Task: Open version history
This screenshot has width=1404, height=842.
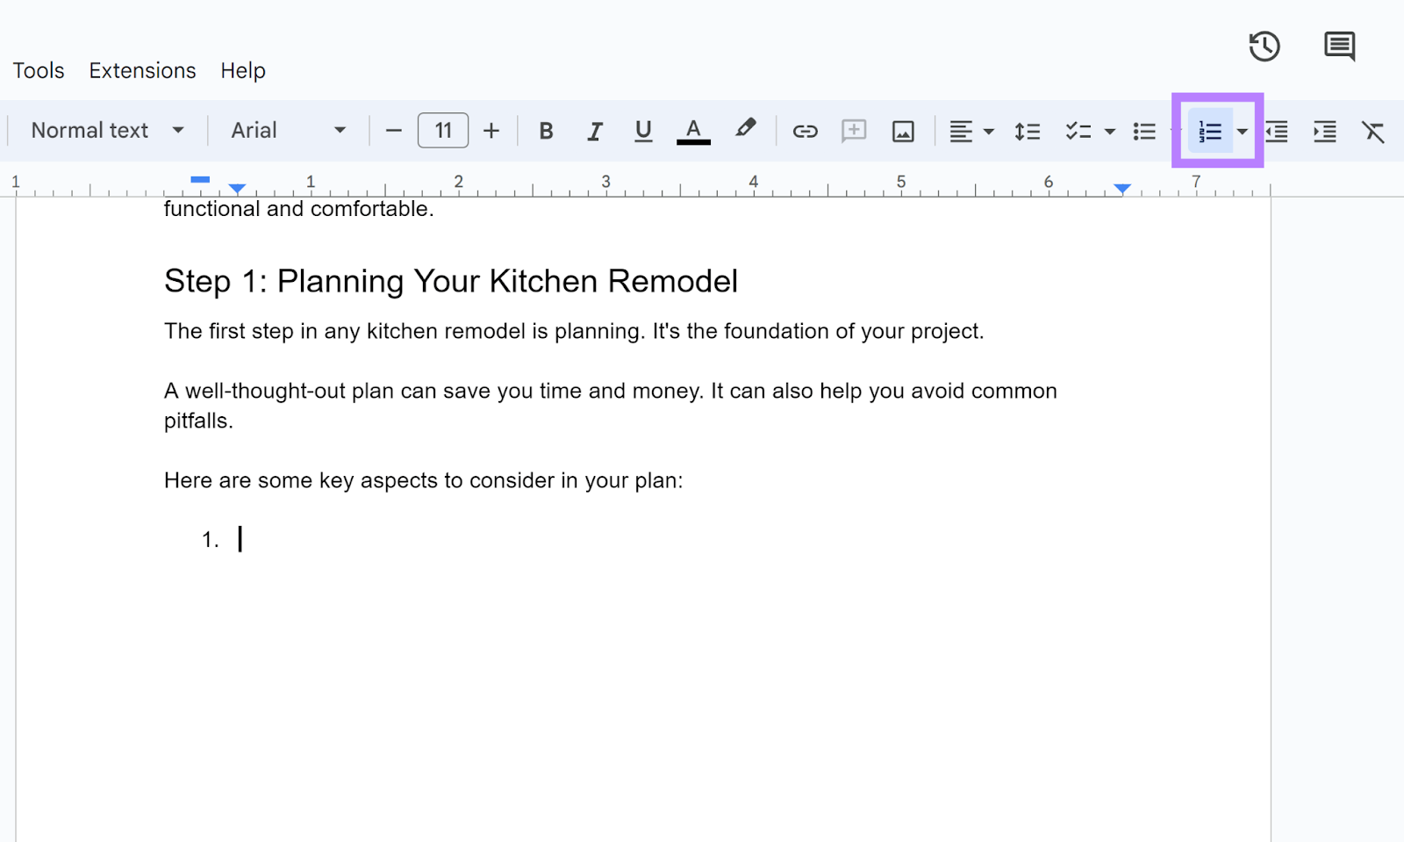Action: click(1264, 47)
